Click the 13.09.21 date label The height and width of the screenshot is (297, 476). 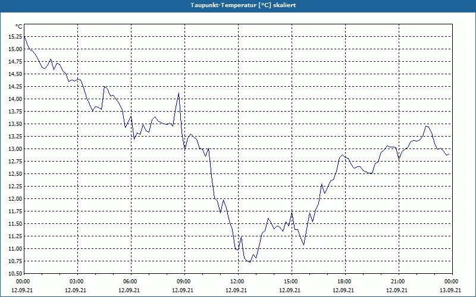(x=450, y=290)
